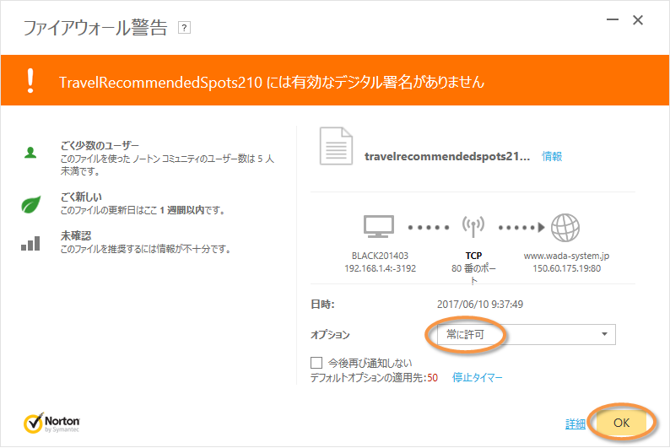Click the orange warning exclamation icon
Viewport: 670px width, 448px height.
(x=30, y=80)
